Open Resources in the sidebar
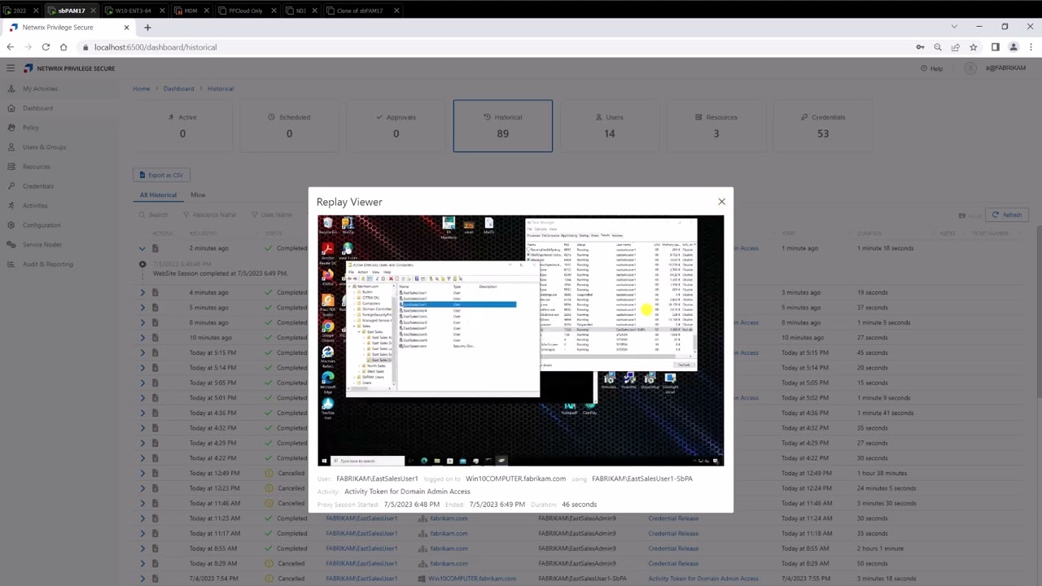The image size is (1042, 586). (36, 167)
